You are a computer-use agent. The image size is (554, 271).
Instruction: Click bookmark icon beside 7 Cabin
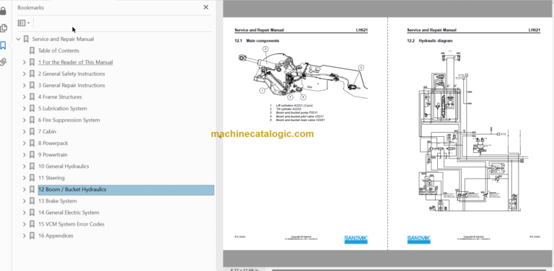(x=32, y=132)
